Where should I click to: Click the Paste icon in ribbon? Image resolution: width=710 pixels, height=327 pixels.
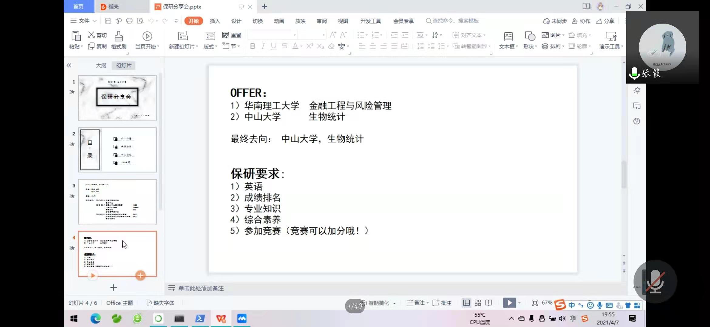(76, 36)
